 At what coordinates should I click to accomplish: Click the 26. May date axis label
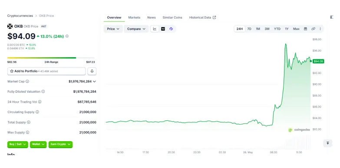248,152
